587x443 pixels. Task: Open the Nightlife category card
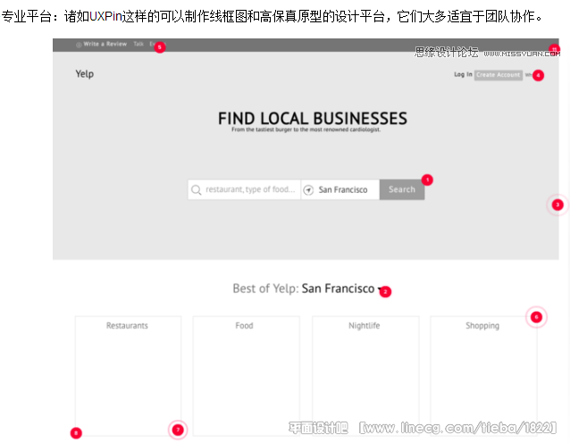(365, 376)
